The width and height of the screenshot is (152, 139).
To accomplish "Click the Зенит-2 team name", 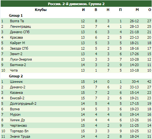I will [x=16, y=54].
